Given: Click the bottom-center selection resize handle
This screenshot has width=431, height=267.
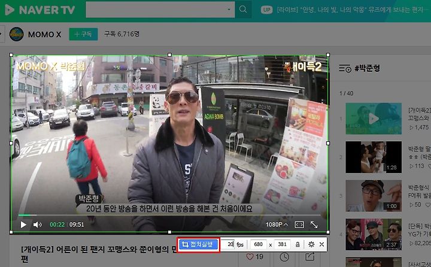Looking at the screenshot, I should [169, 232].
